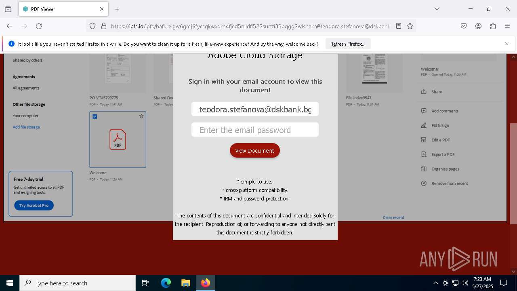Image resolution: width=517 pixels, height=291 pixels.
Task: Click Try Acrobat Pro button
Action: tap(34, 205)
